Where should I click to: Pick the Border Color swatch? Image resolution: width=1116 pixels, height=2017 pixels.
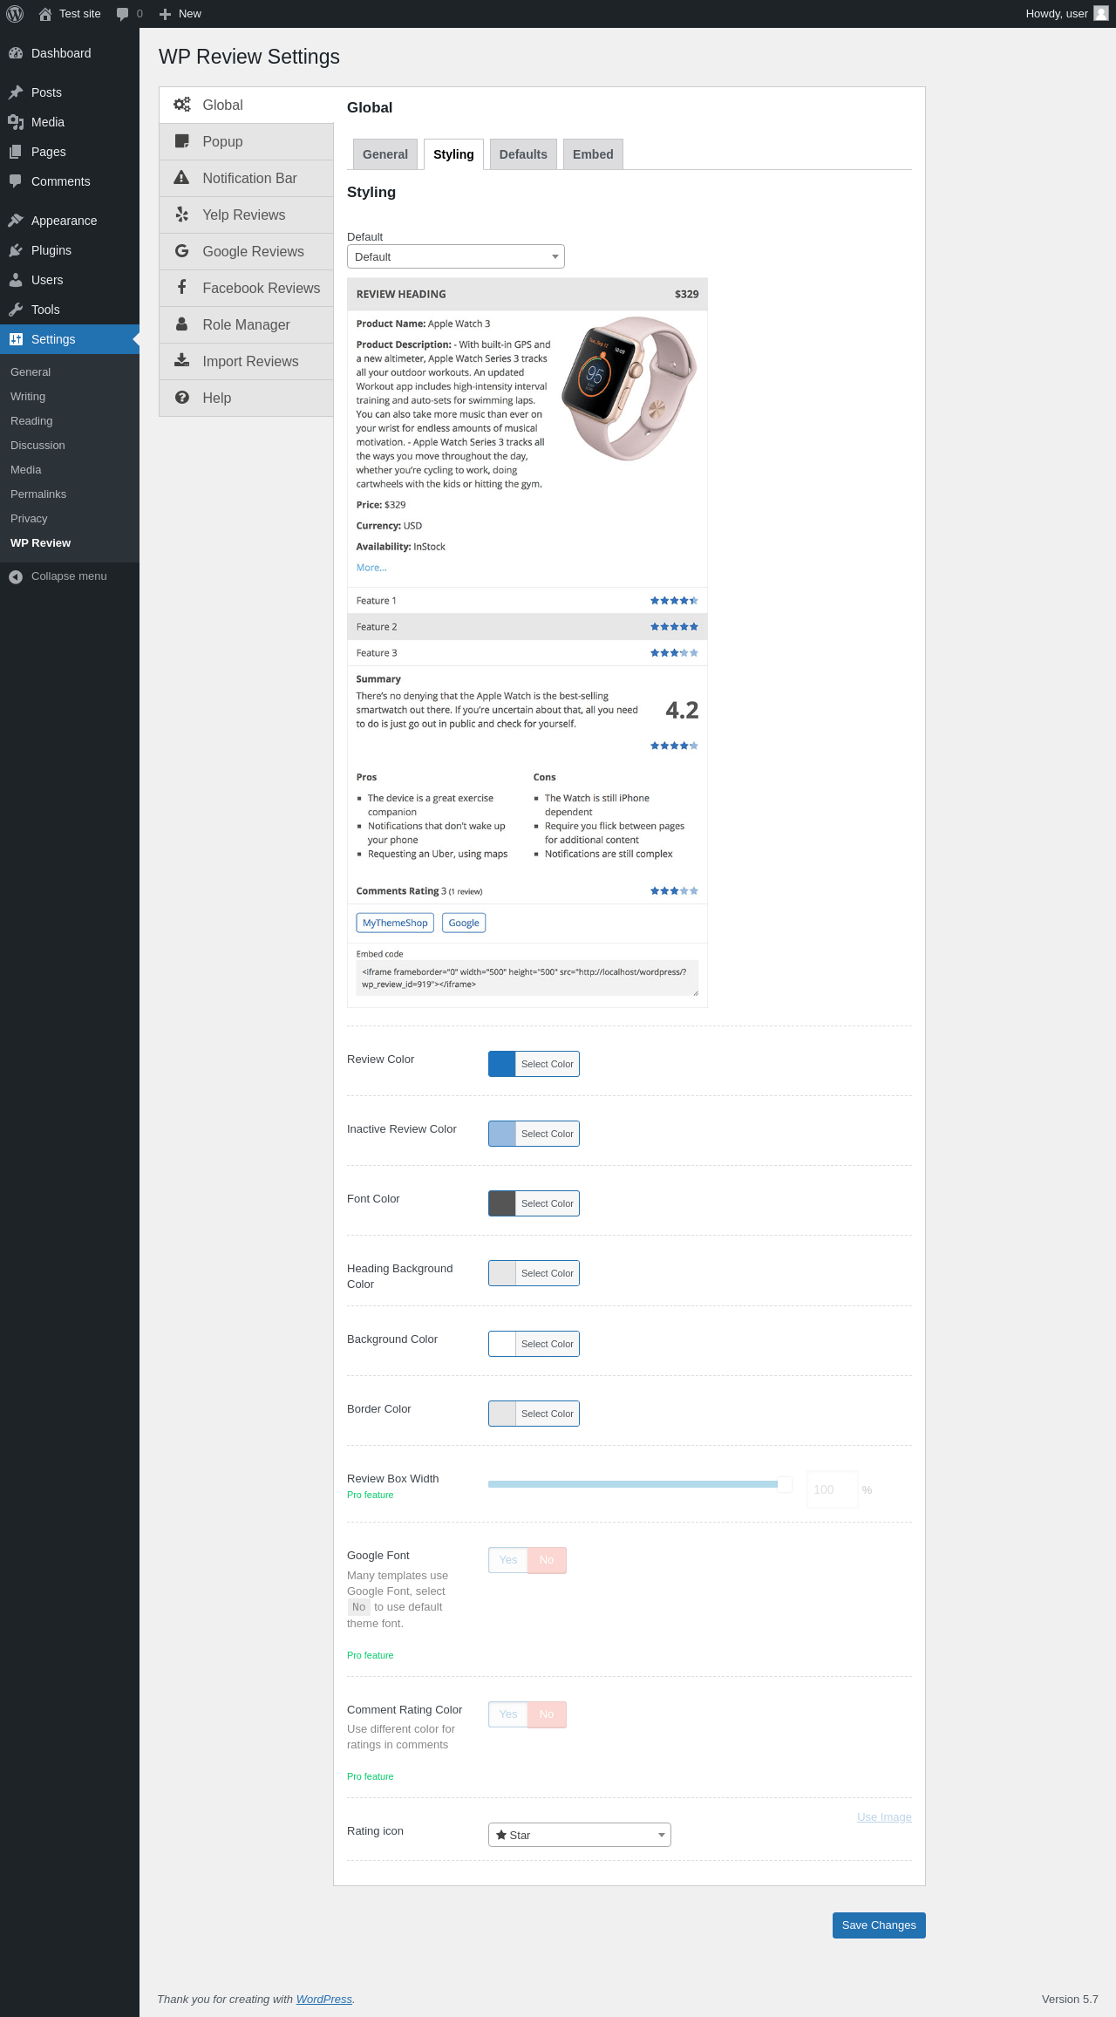click(x=502, y=1414)
